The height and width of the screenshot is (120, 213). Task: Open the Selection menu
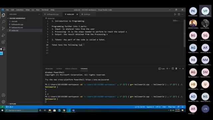coord(20,10)
